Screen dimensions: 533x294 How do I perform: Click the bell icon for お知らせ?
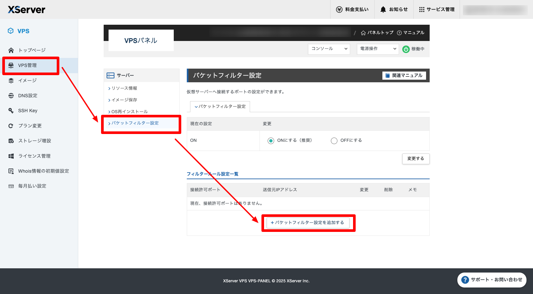click(383, 9)
